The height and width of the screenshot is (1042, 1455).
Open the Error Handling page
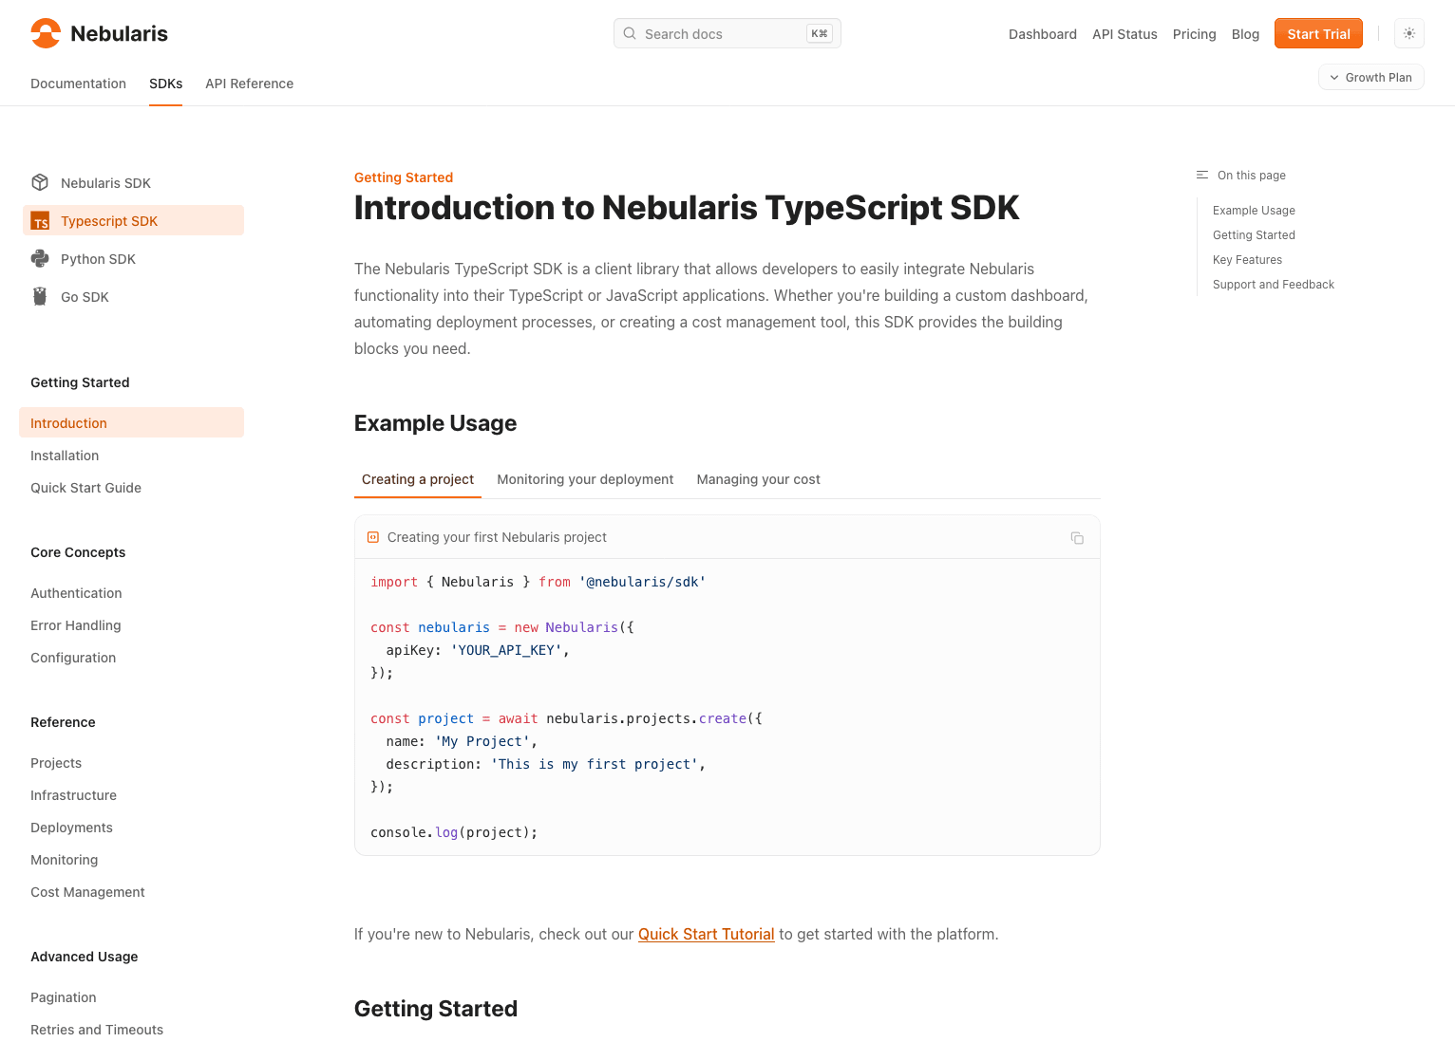pyautogui.click(x=75, y=625)
